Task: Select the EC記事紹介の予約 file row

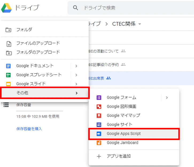Action: pyautogui.click(x=141, y=65)
